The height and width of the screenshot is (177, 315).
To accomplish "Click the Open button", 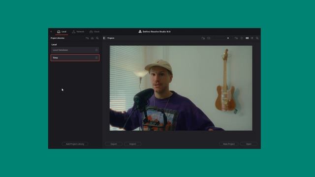I will pos(249,144).
